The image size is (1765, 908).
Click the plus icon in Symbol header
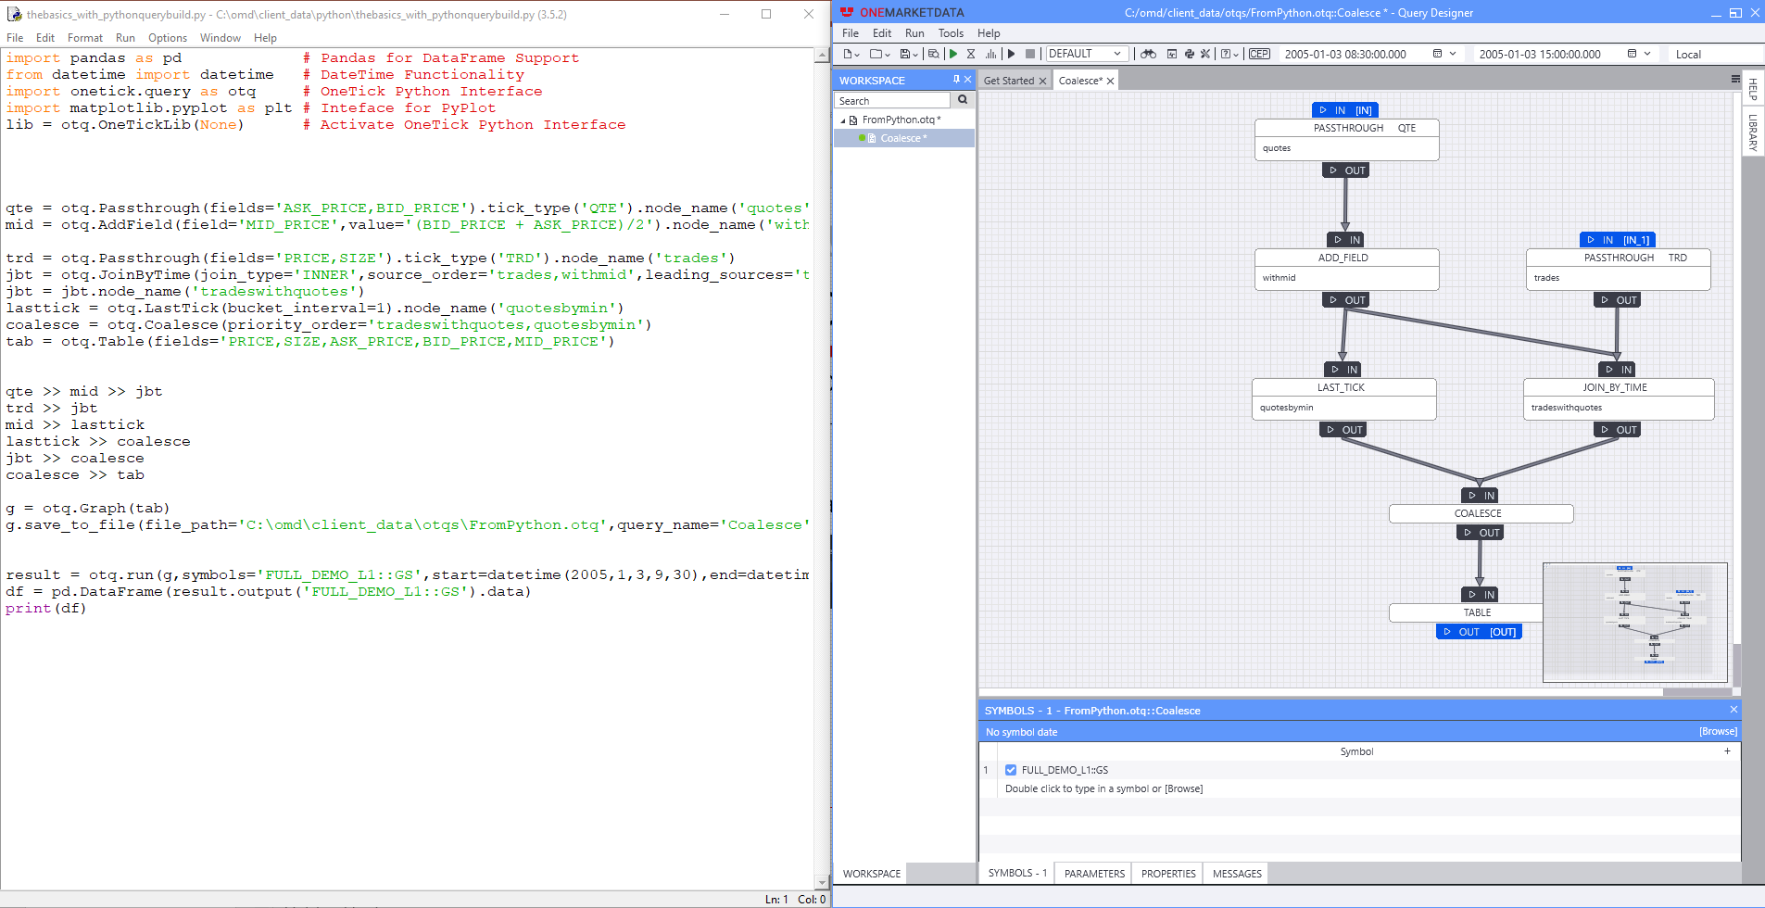coord(1727,751)
